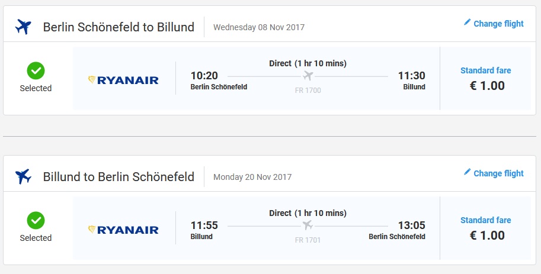Click the Monday 20 Nov 2017 date
The image size is (541, 274).
[x=252, y=177]
